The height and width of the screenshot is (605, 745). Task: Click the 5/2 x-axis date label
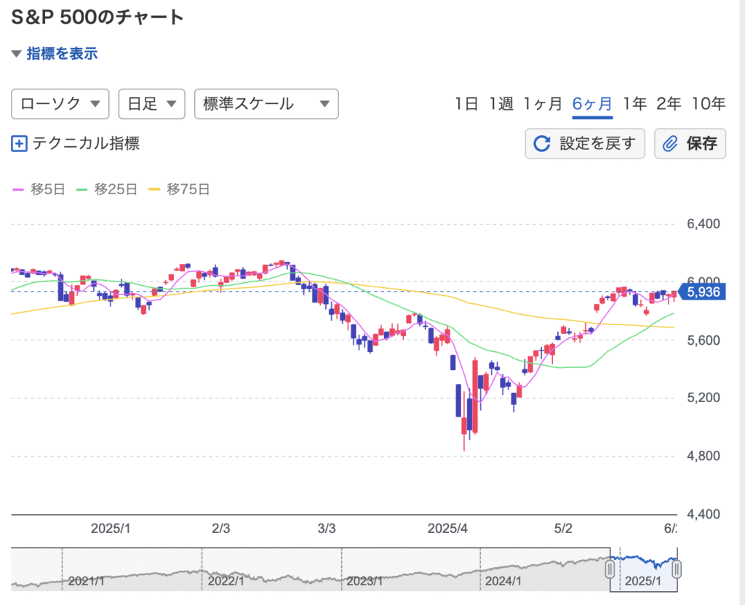point(563,529)
